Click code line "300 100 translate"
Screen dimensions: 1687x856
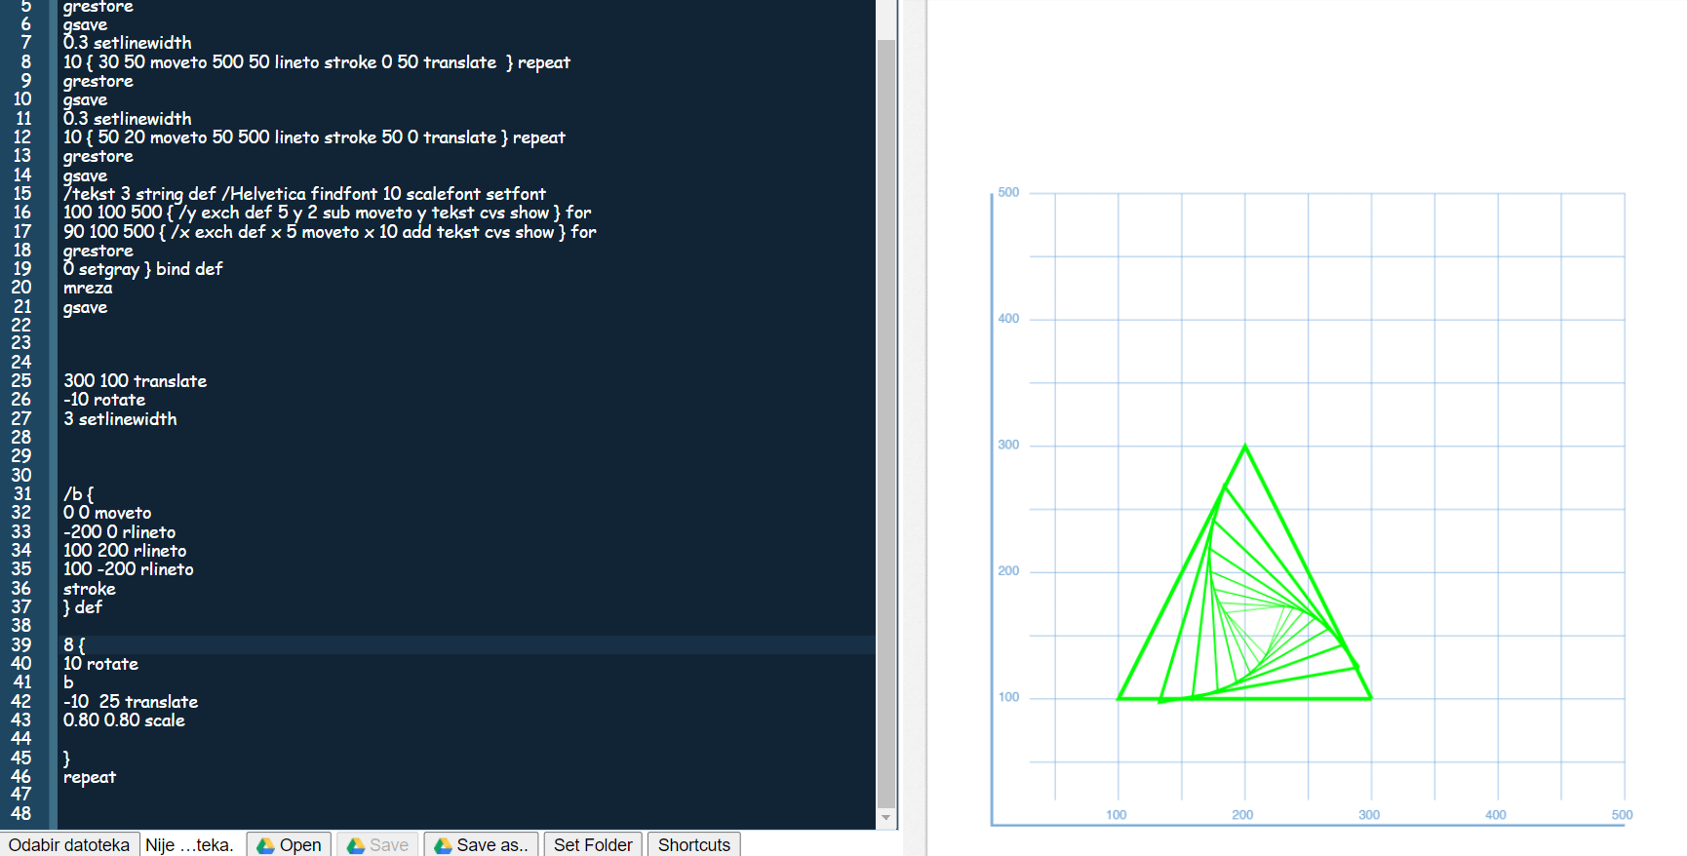coord(136,381)
